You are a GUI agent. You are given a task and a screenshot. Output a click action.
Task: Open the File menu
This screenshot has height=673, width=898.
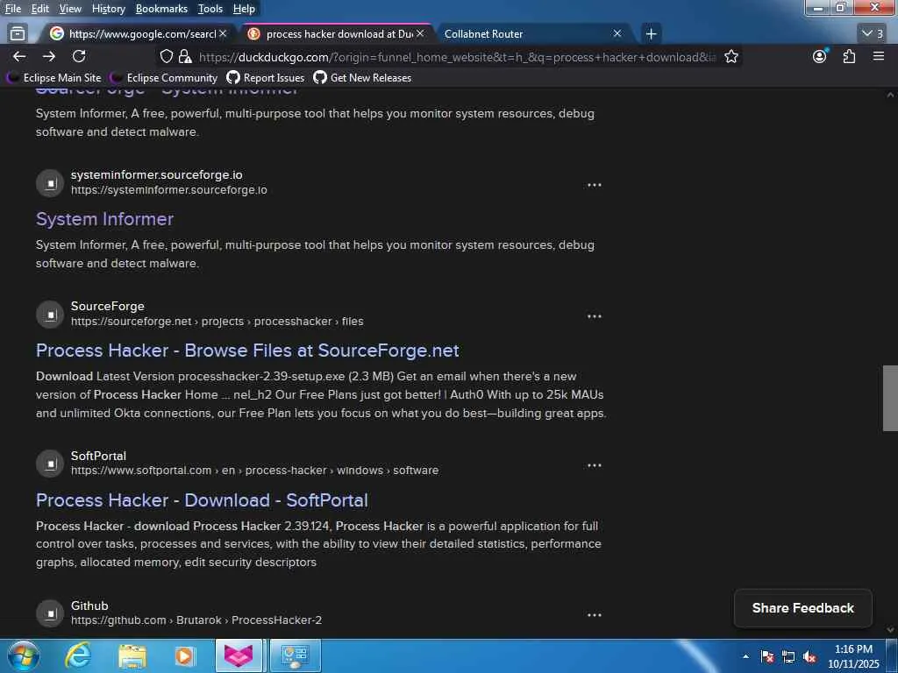pyautogui.click(x=12, y=9)
